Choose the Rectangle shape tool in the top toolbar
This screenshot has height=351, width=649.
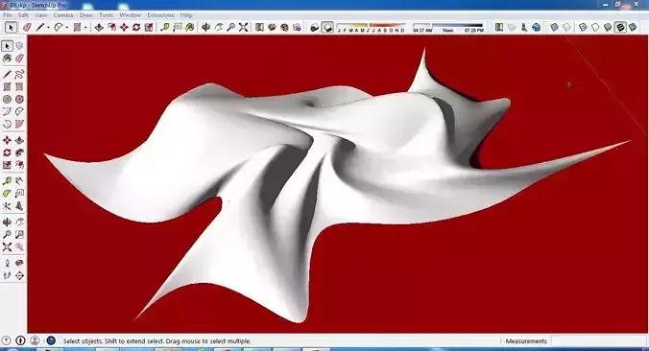(x=77, y=27)
